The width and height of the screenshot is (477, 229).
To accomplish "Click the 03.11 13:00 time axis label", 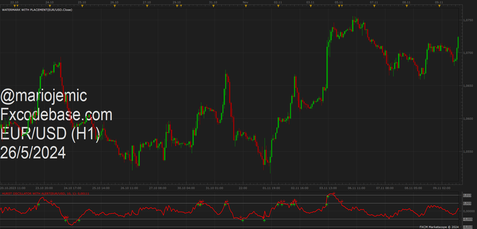I will (x=328, y=188).
